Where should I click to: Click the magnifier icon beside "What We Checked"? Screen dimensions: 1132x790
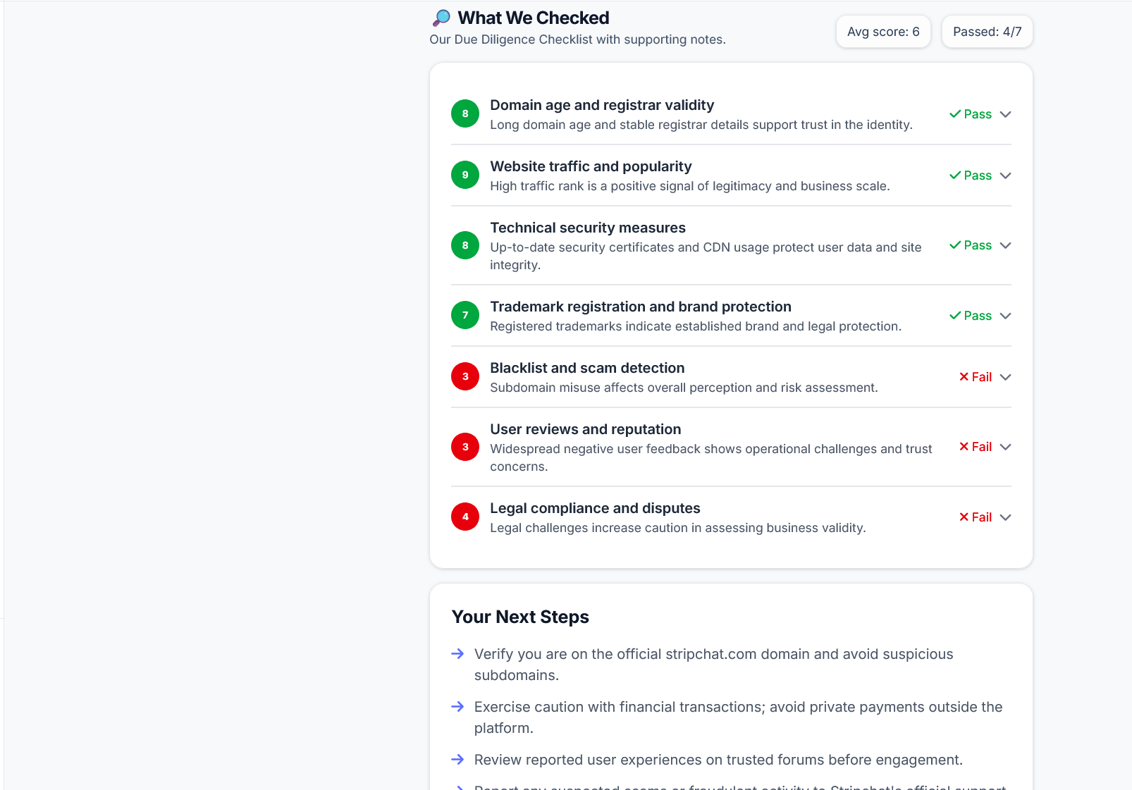(441, 17)
